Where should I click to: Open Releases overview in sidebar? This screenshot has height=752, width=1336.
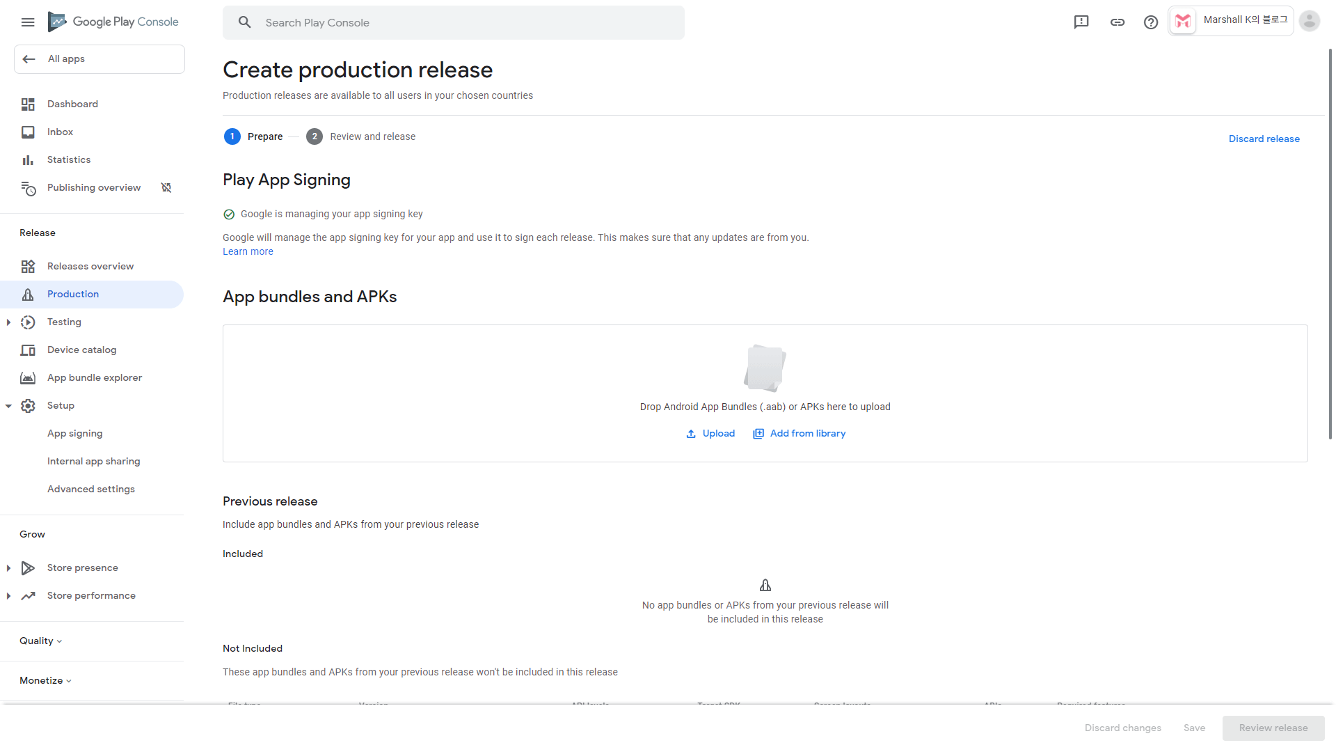tap(90, 267)
